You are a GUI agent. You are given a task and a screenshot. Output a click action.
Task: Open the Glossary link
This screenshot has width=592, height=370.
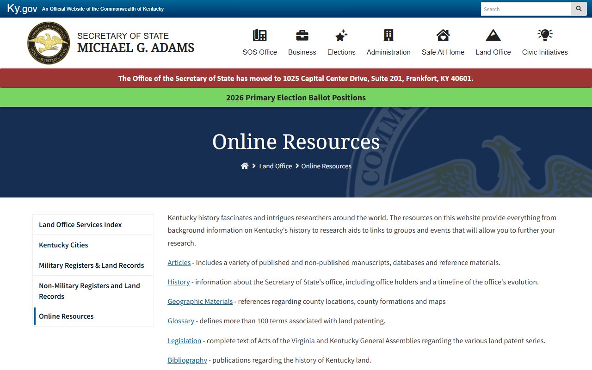click(181, 321)
